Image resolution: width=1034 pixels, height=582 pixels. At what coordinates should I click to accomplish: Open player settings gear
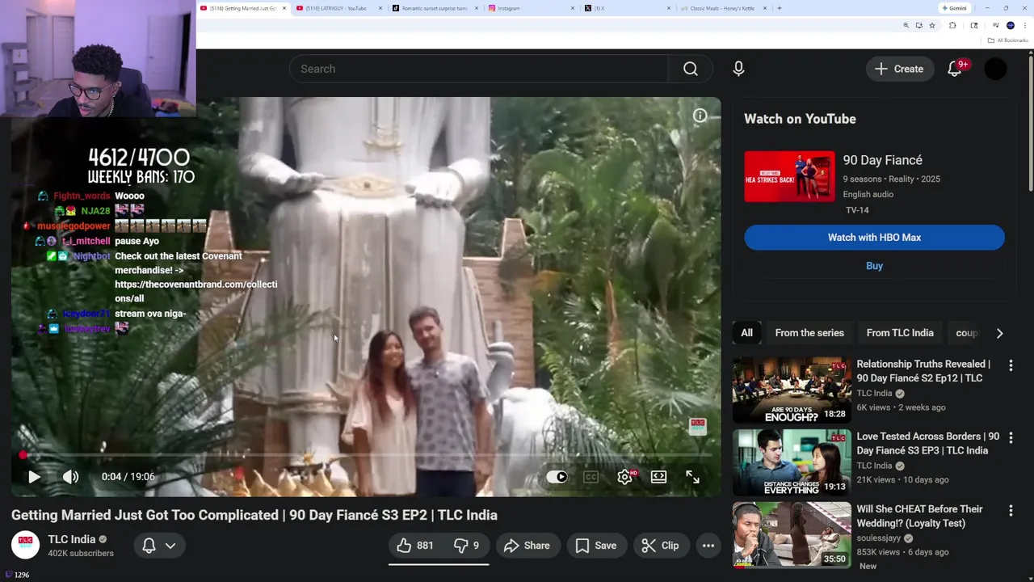tap(624, 477)
